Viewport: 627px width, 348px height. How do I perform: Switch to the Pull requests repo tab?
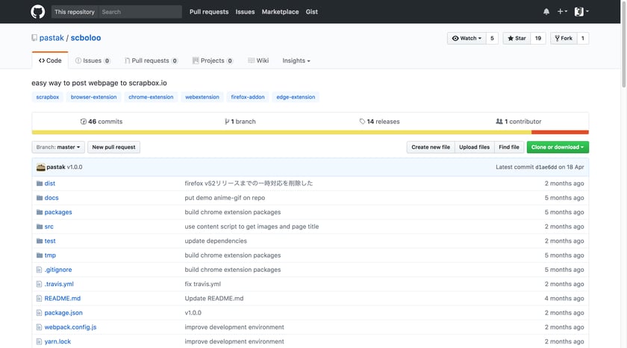[151, 60]
